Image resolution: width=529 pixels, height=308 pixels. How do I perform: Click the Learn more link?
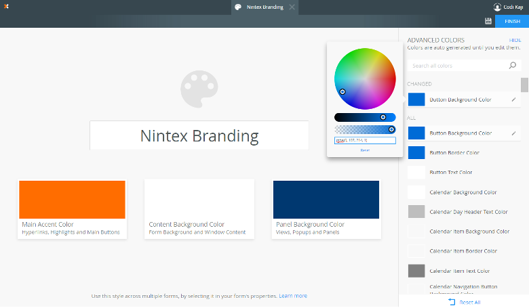(293, 296)
